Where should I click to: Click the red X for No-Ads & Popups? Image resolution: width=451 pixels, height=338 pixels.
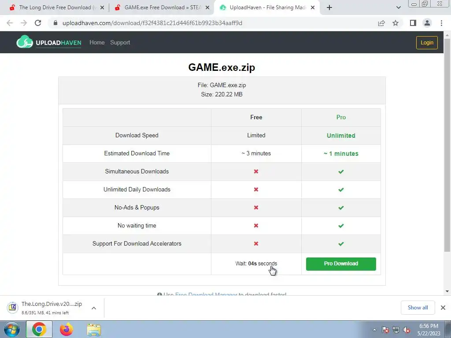pos(256,208)
